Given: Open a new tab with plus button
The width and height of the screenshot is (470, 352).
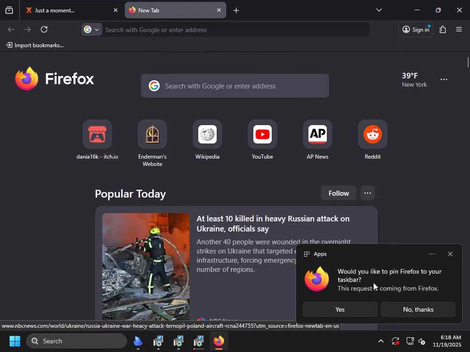Looking at the screenshot, I should pyautogui.click(x=236, y=11).
